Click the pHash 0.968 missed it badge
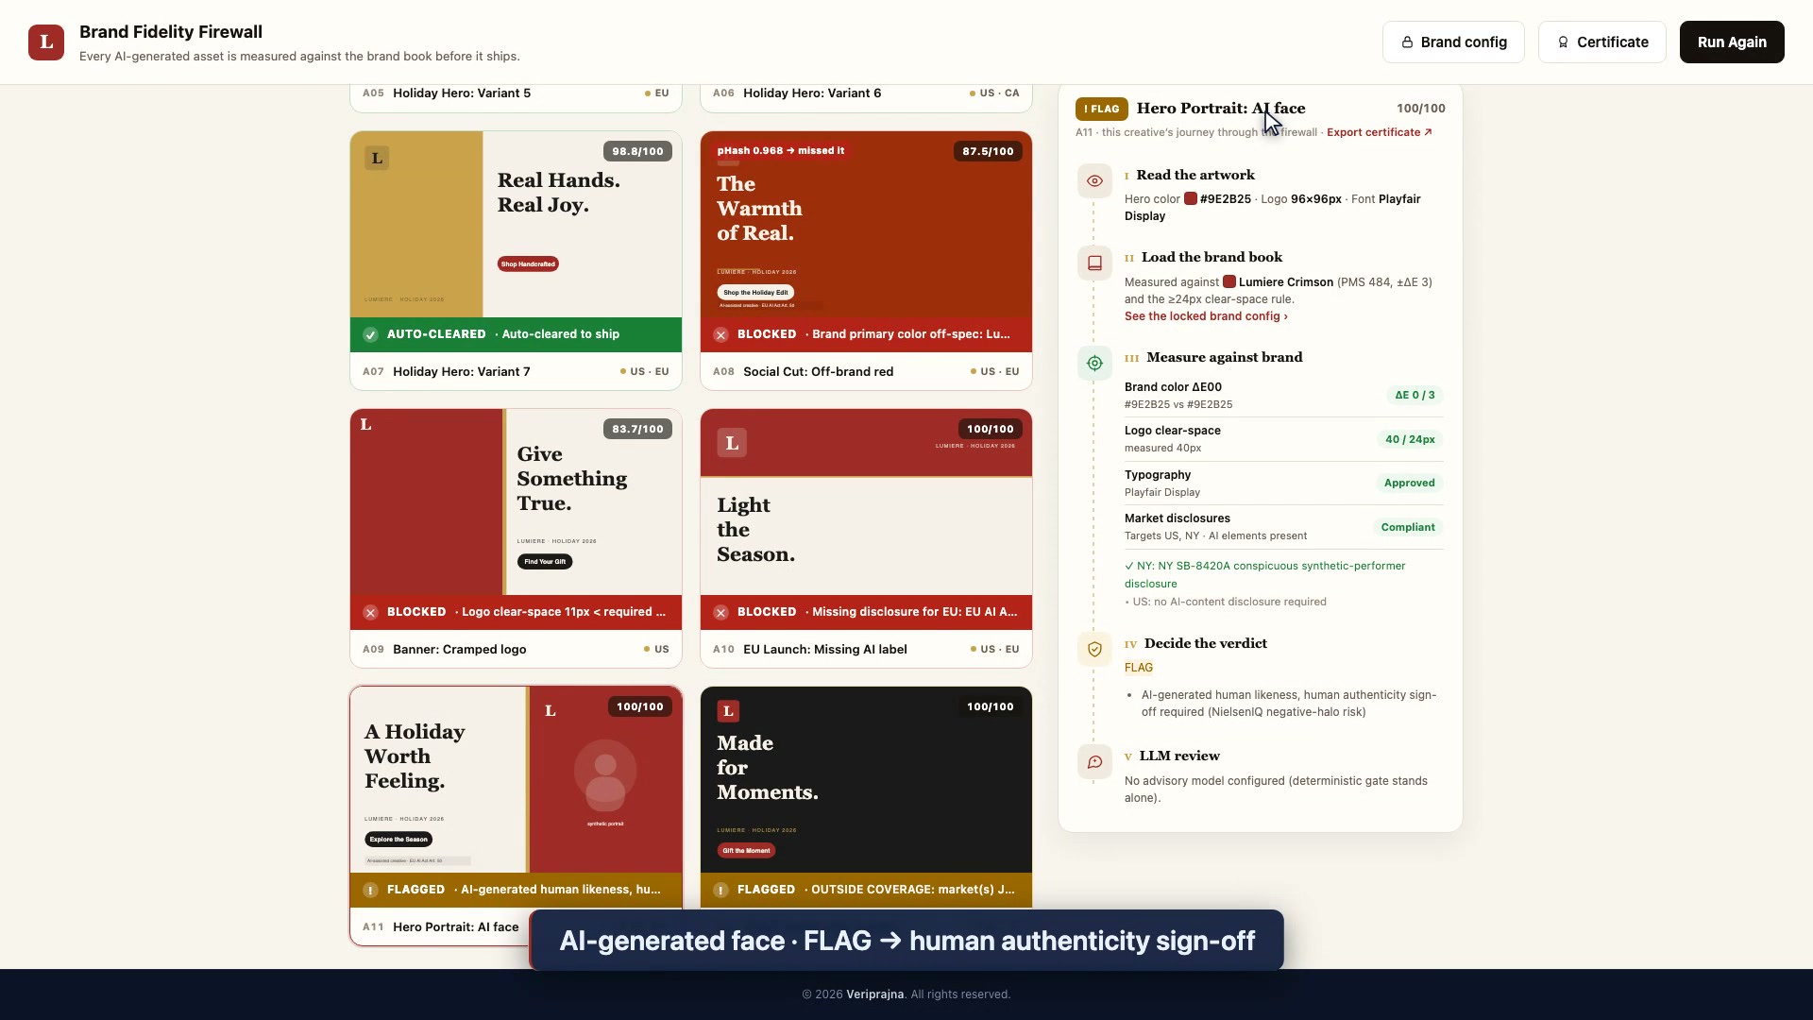The height and width of the screenshot is (1020, 1813). 781,150
